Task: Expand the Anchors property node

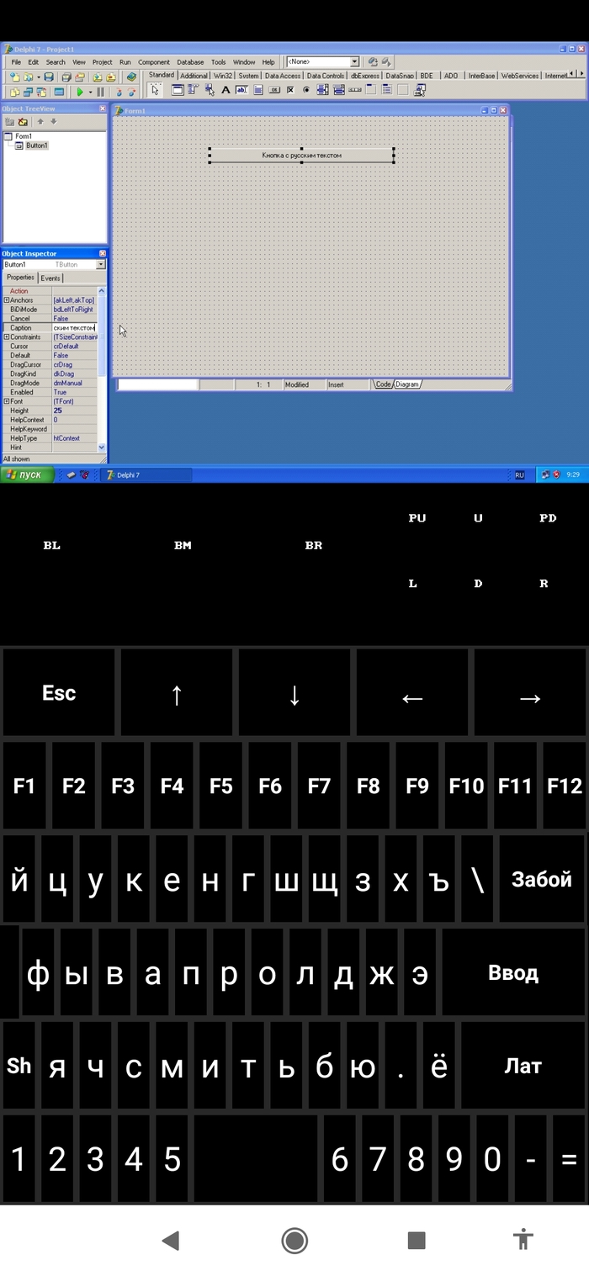Action: pyautogui.click(x=7, y=300)
